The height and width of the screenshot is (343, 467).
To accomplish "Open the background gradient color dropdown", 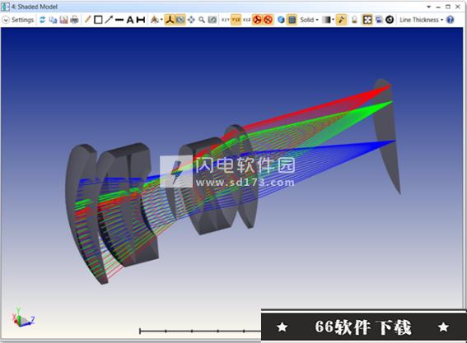I will 328,20.
